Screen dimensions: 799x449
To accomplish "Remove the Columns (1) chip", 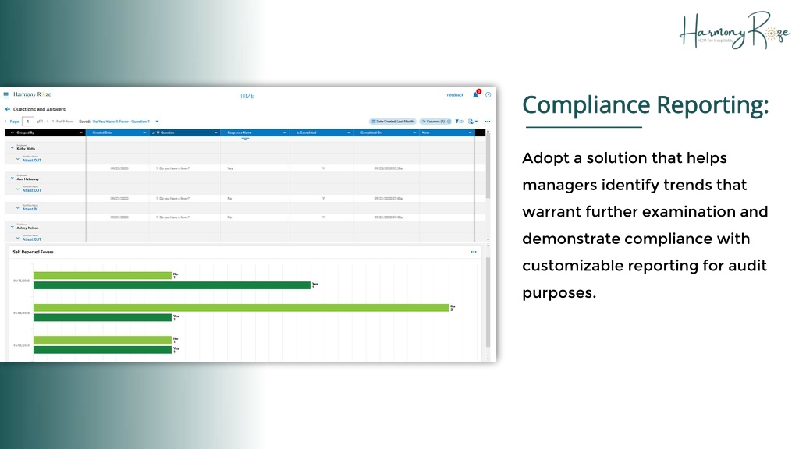I will [x=449, y=122].
